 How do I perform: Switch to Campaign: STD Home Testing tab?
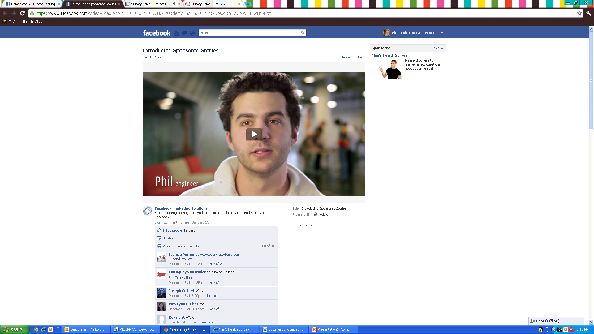pyautogui.click(x=33, y=4)
